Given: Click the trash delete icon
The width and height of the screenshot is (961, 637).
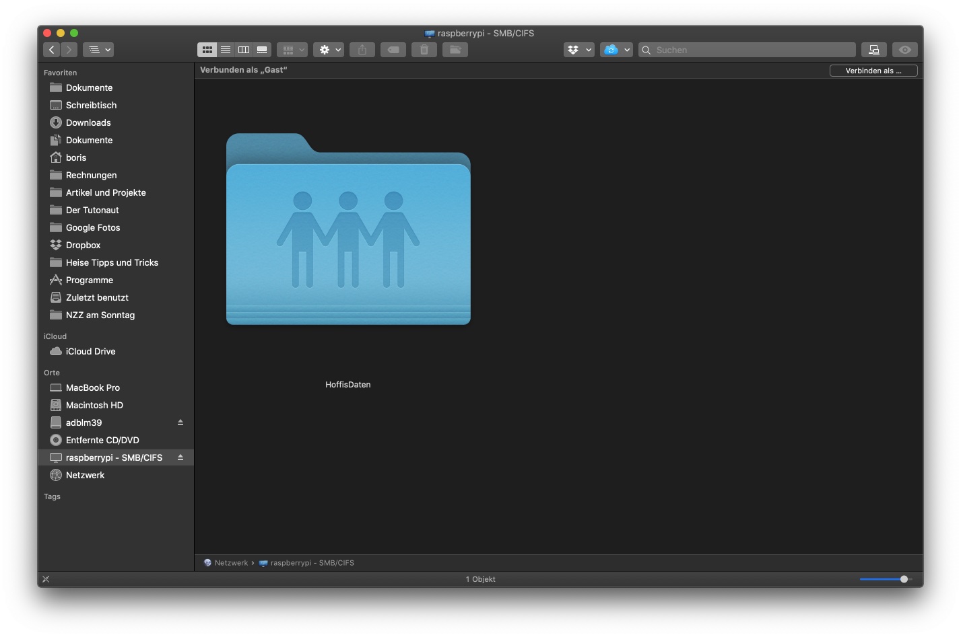Looking at the screenshot, I should (424, 50).
